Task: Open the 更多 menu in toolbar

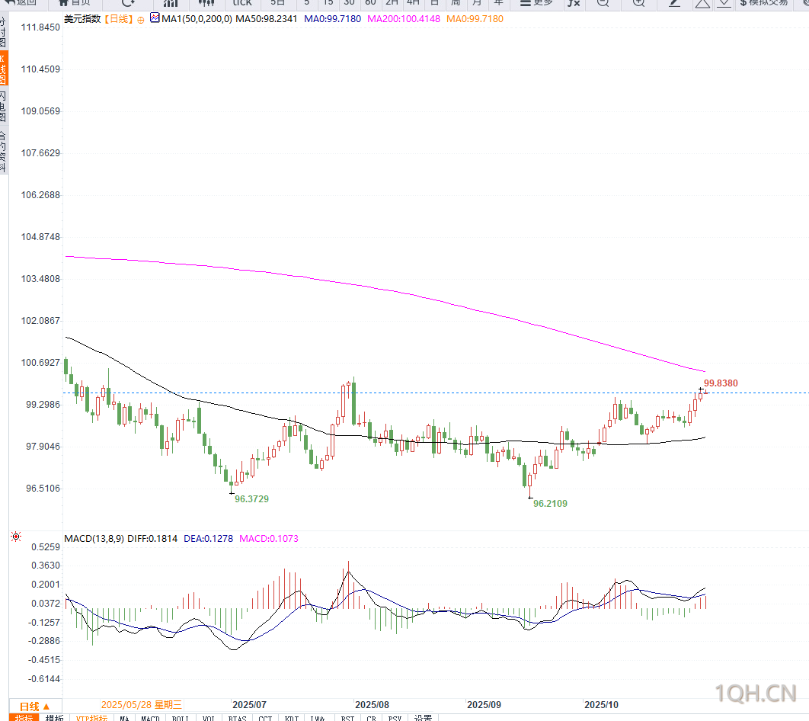Action: (x=536, y=3)
